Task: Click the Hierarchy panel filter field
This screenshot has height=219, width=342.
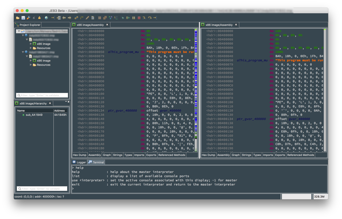Action: (42, 189)
